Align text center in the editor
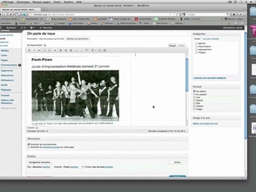This screenshot has height=192, width=256. tap(66, 50)
